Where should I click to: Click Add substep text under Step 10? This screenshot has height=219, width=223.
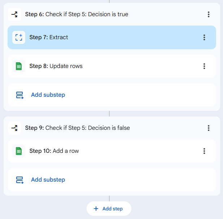[x=48, y=180]
